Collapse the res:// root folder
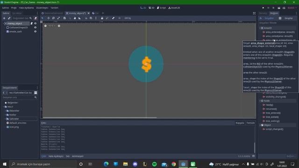 (x=4, y=107)
